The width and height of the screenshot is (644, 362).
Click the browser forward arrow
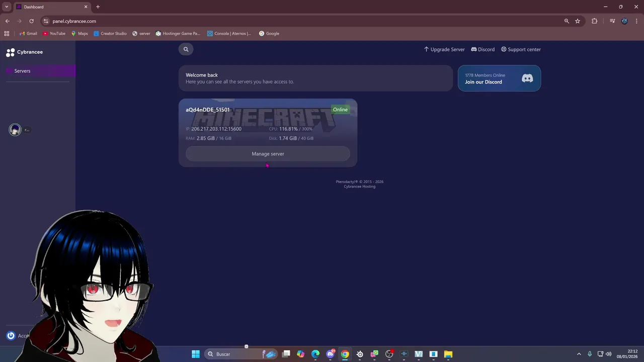[x=19, y=21]
